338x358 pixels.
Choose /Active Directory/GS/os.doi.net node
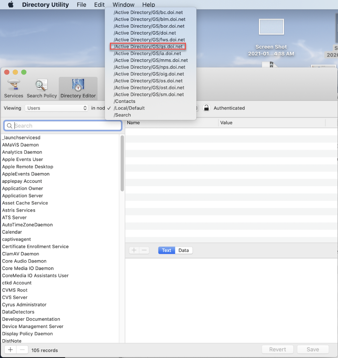pos(151,81)
